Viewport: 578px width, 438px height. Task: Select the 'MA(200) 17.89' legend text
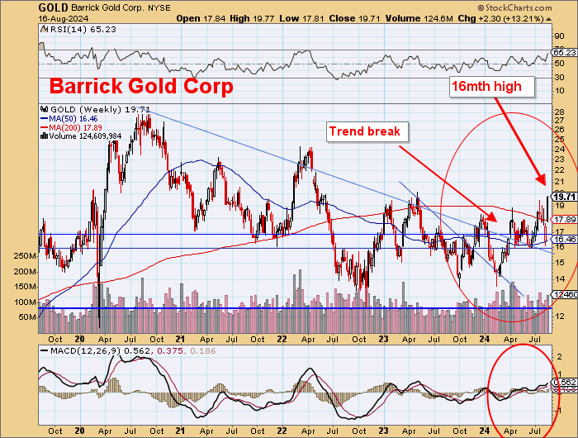tap(76, 127)
